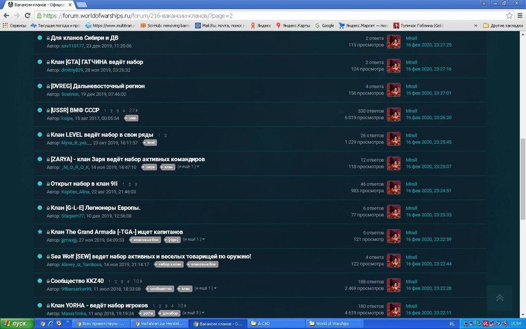Viewport: 526px width, 329px height.
Task: Open author profile dmitriy829
Action: [x=72, y=70]
